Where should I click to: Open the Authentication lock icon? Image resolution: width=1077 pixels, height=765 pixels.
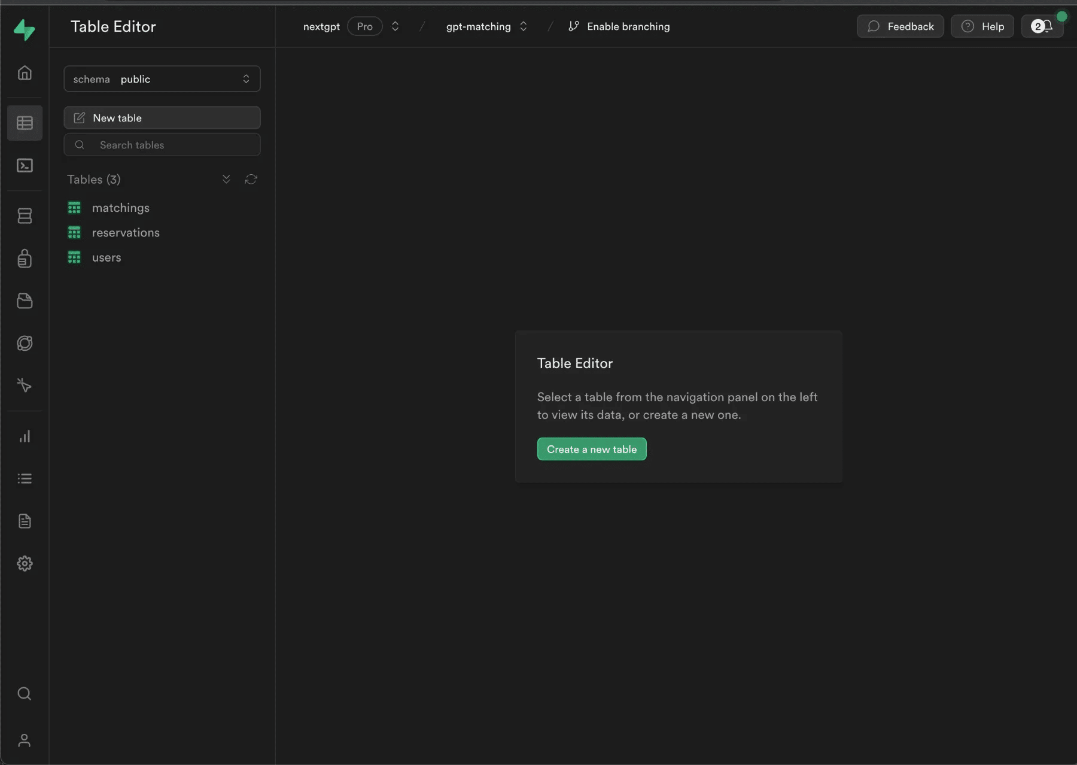pyautogui.click(x=25, y=259)
